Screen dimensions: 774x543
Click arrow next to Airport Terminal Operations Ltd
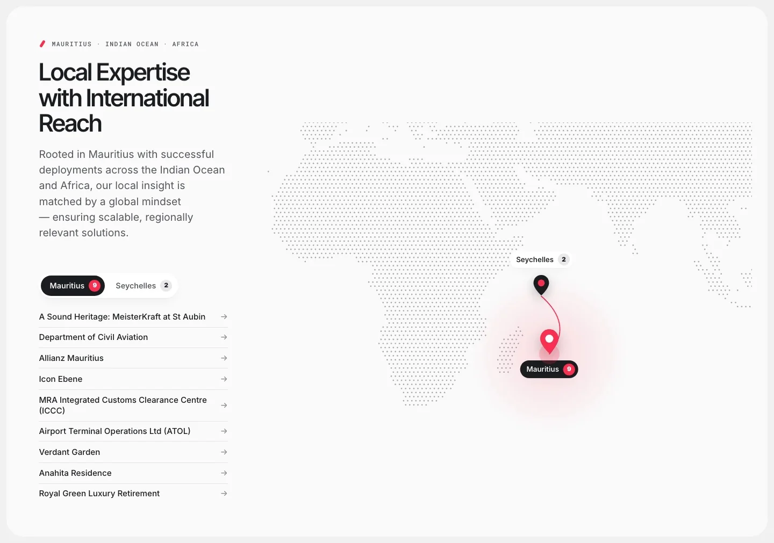pyautogui.click(x=224, y=431)
